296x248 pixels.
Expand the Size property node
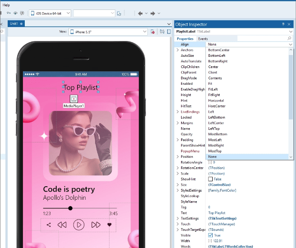click(177, 185)
